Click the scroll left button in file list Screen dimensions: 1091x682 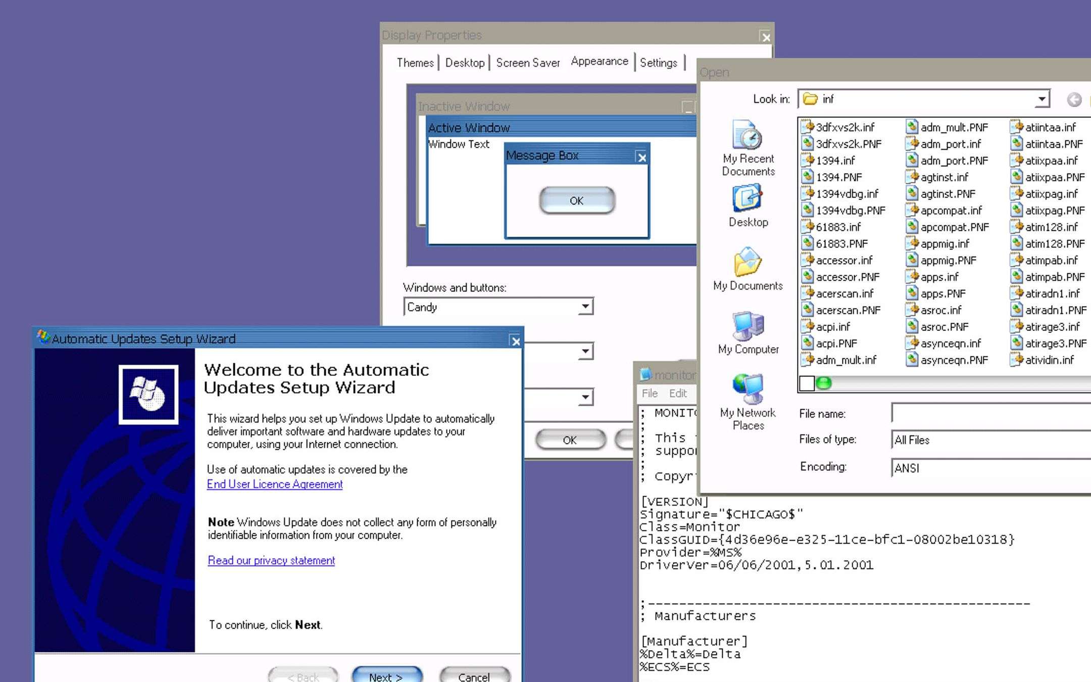pyautogui.click(x=807, y=383)
